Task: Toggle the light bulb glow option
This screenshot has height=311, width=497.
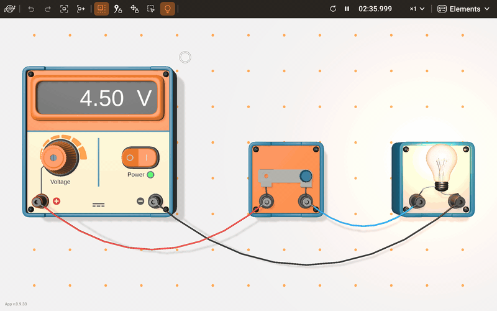Action: click(168, 9)
